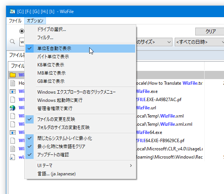
Task: Select the radio button above search box
Action: (x=22, y=31)
